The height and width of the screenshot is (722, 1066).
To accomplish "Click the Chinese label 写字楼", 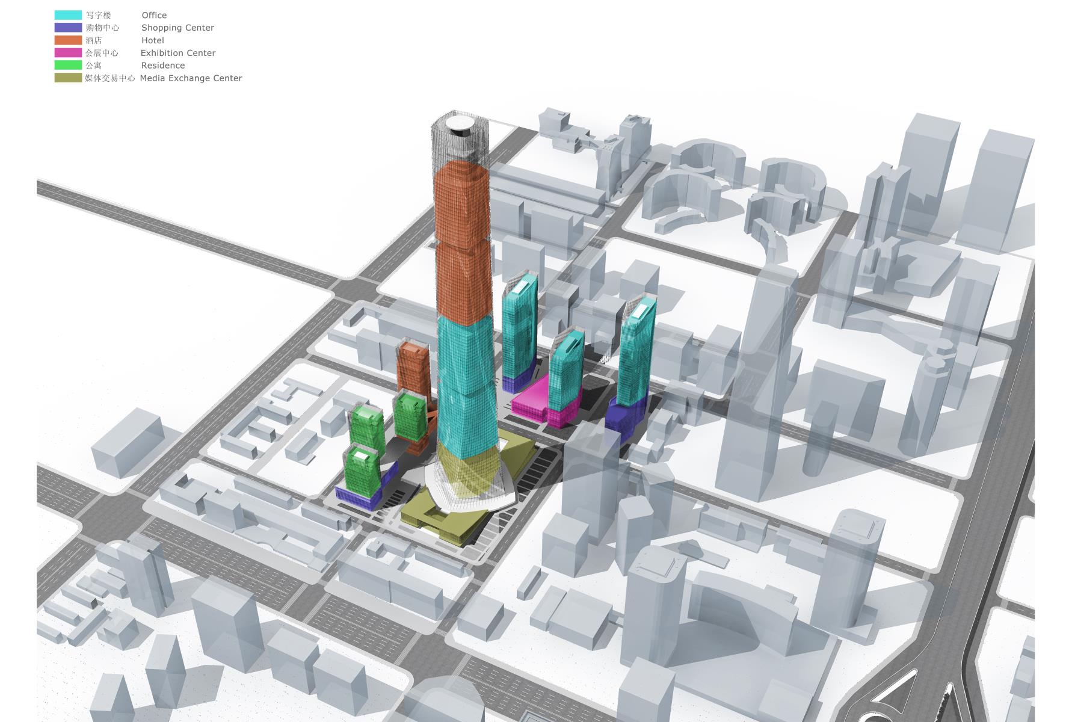I will [98, 15].
